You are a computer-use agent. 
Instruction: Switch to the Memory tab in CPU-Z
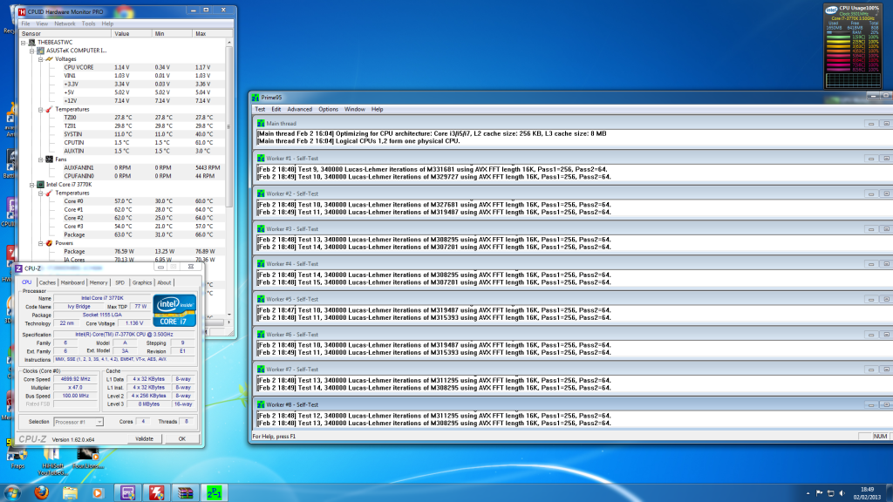[x=98, y=282]
